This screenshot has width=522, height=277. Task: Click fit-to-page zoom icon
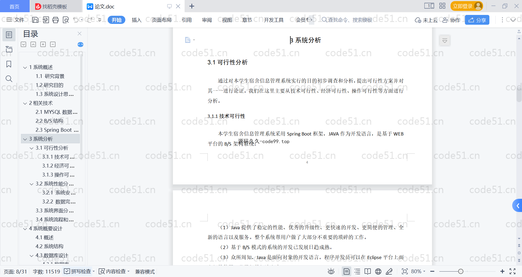(405, 271)
